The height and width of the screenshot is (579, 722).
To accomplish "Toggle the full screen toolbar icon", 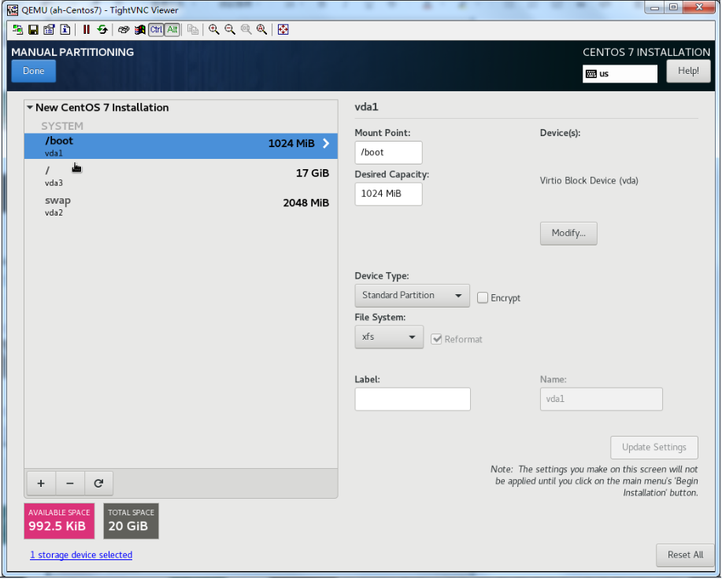I will click(283, 30).
